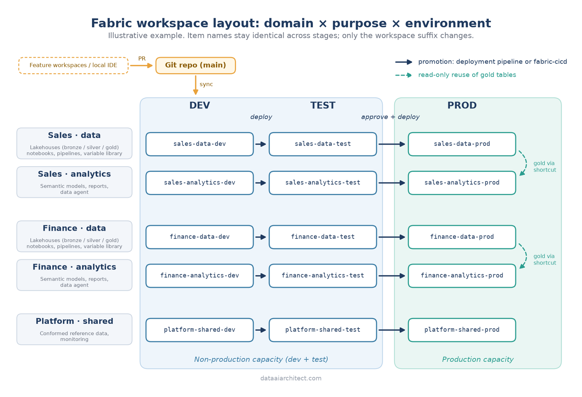Screen dimensions: 582x397
Task: Click the 'Fabric workspace layout' title
Action: pyautogui.click(x=291, y=23)
